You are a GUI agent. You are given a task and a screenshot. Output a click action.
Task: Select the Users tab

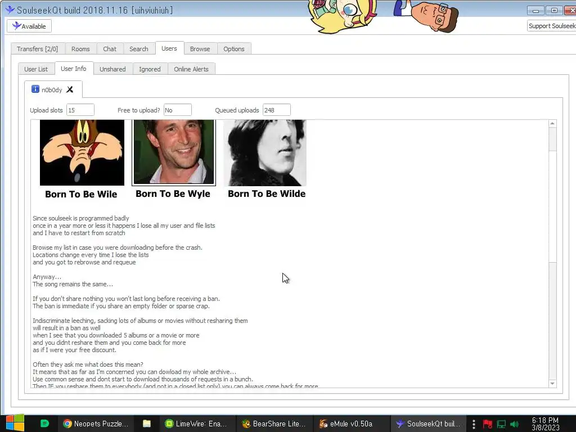pyautogui.click(x=169, y=48)
